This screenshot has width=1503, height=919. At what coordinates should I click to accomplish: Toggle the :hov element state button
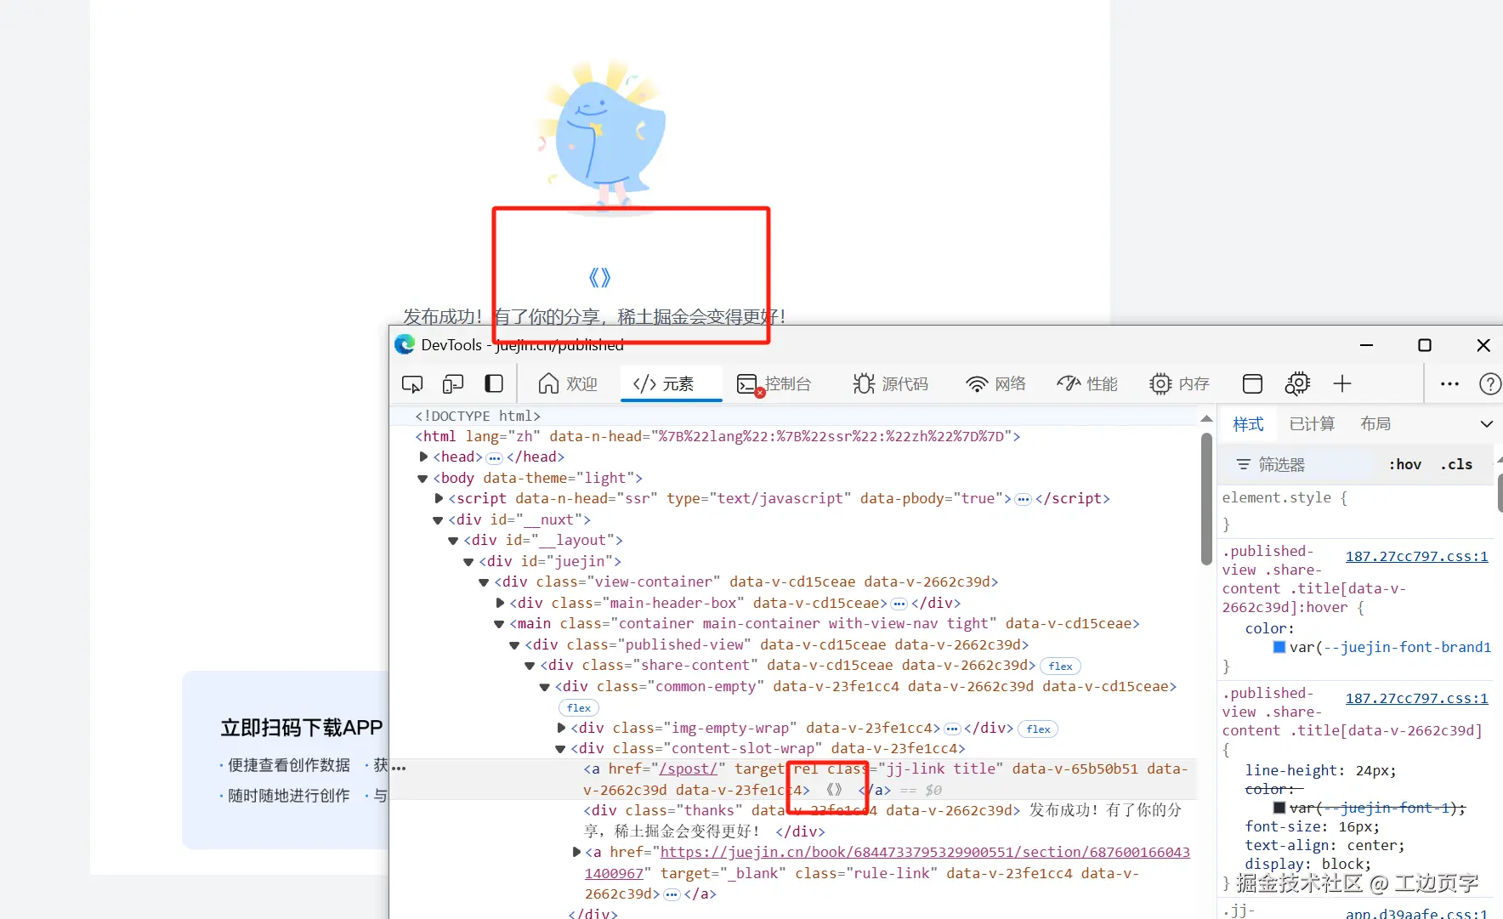(1404, 464)
